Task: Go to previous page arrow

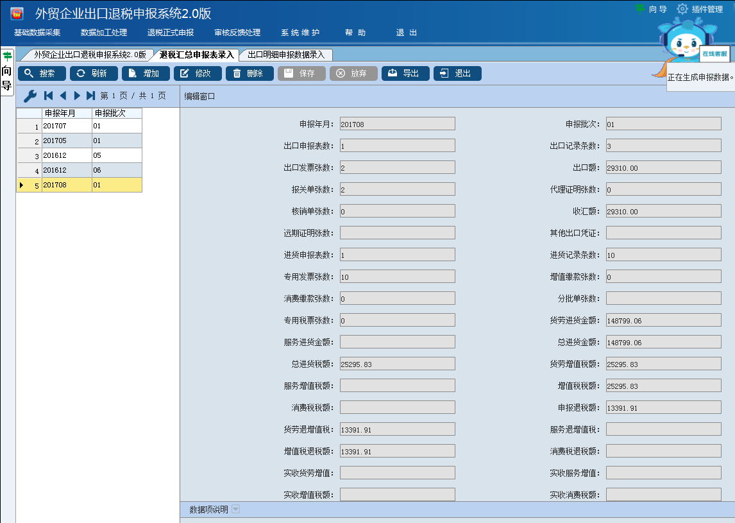Action: click(63, 96)
